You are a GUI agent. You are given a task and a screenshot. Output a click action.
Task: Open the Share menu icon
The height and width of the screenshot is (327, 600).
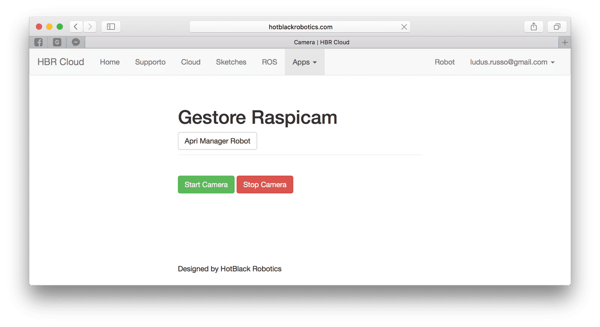point(533,26)
